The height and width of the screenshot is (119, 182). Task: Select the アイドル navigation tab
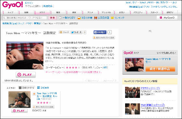(106, 12)
